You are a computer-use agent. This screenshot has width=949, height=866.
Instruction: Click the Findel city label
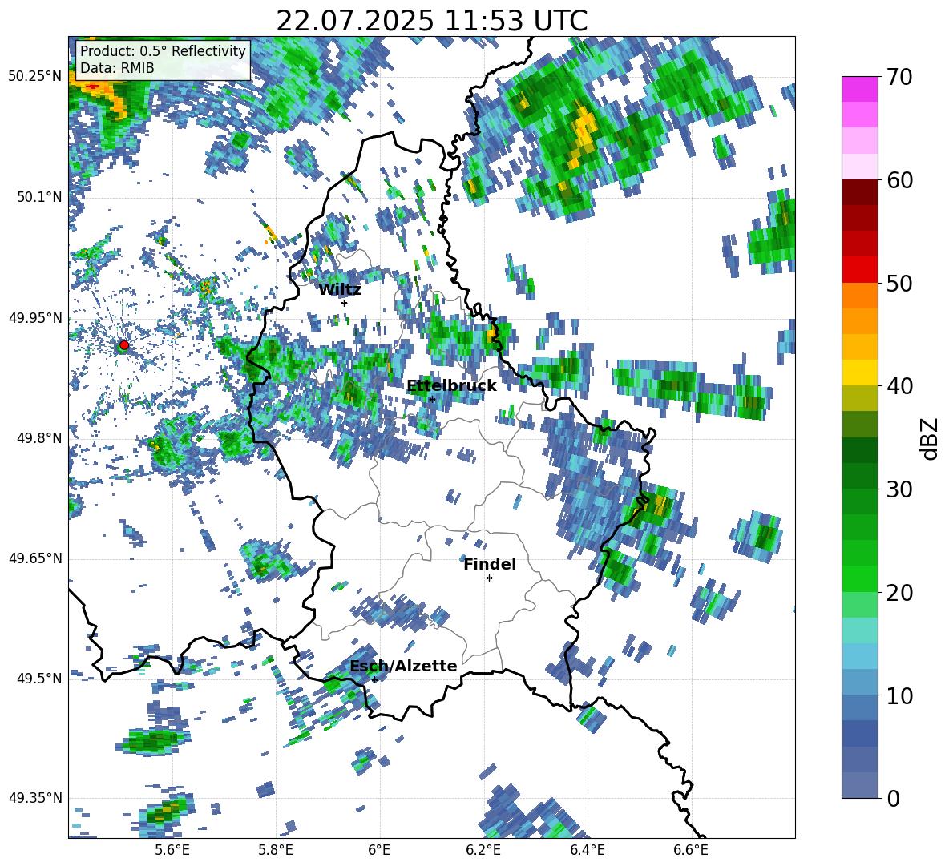(x=490, y=564)
